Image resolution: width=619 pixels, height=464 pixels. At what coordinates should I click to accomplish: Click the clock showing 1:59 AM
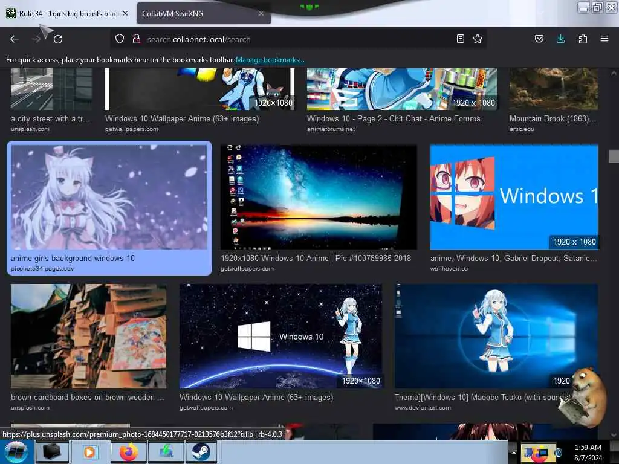[588, 448]
